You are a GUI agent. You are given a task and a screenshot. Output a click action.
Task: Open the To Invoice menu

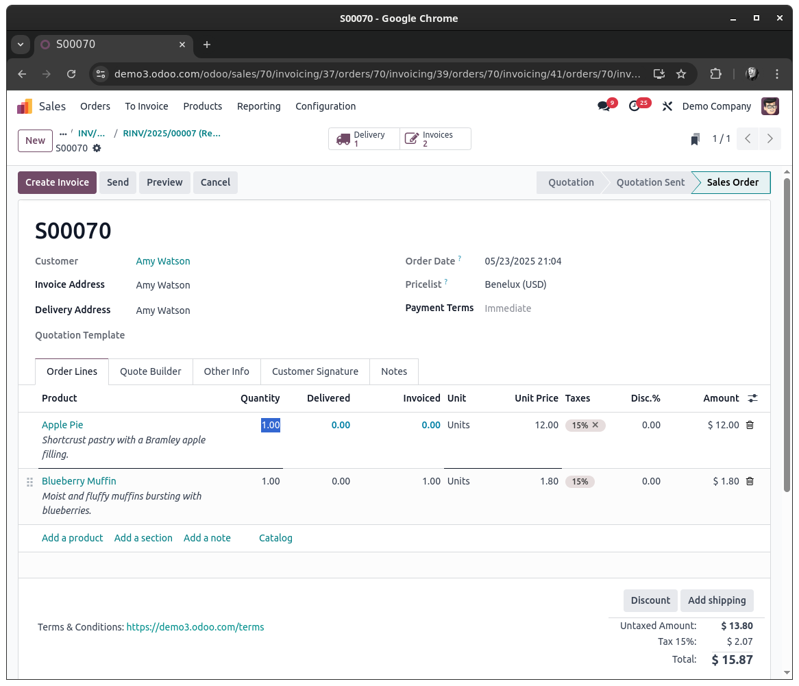147,106
